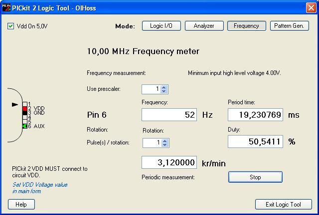Viewport: 319px width, 215px height.
Task: Decrease the prescaler value with down arrow
Action: pyautogui.click(x=164, y=91)
